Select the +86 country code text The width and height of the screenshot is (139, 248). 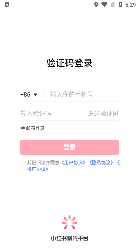[x=25, y=95]
